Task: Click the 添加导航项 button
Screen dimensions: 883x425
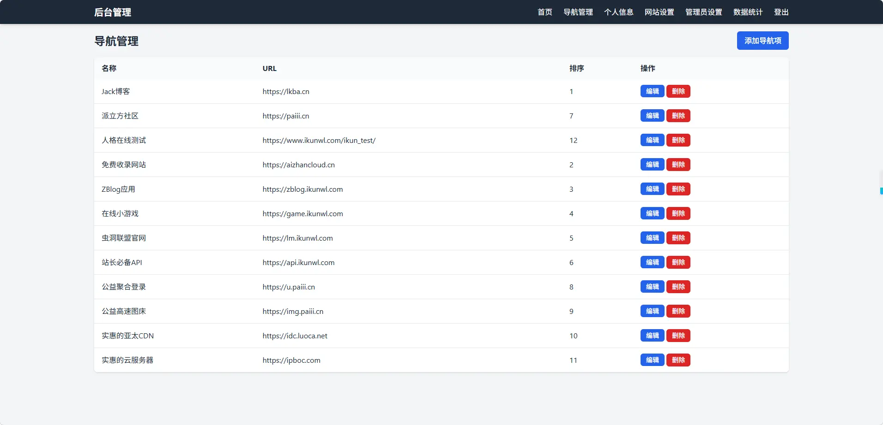Action: [762, 41]
